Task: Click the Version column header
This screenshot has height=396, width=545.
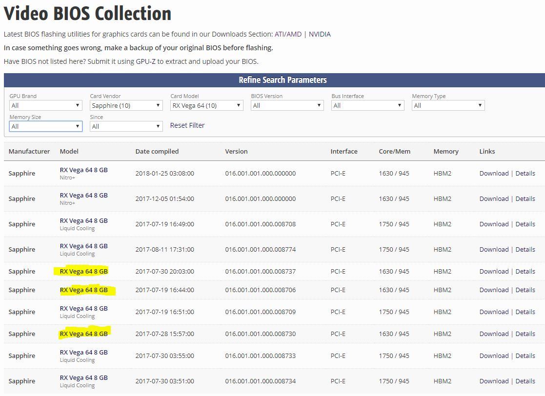Action: (236, 152)
